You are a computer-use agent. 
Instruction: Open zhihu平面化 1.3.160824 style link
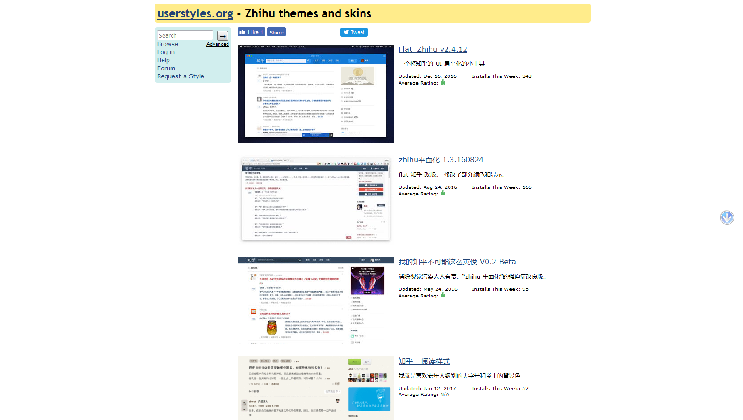tap(441, 160)
